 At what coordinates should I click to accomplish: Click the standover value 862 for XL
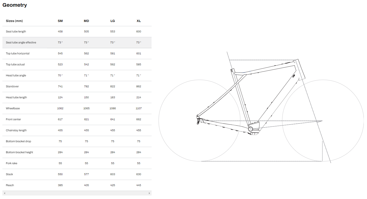coord(138,86)
